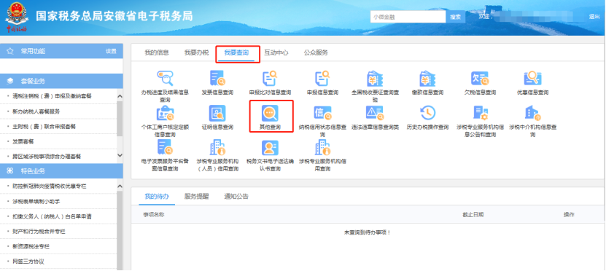Open 办税进度及结果信息查询 icon
This screenshot has height=271, width=606.
(x=165, y=79)
